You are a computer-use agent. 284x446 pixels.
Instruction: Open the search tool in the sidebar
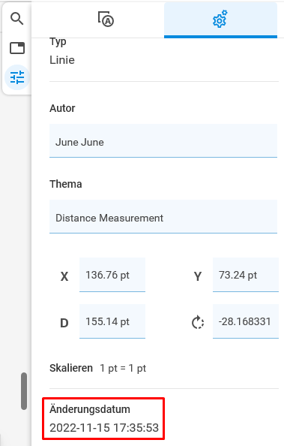(x=17, y=19)
